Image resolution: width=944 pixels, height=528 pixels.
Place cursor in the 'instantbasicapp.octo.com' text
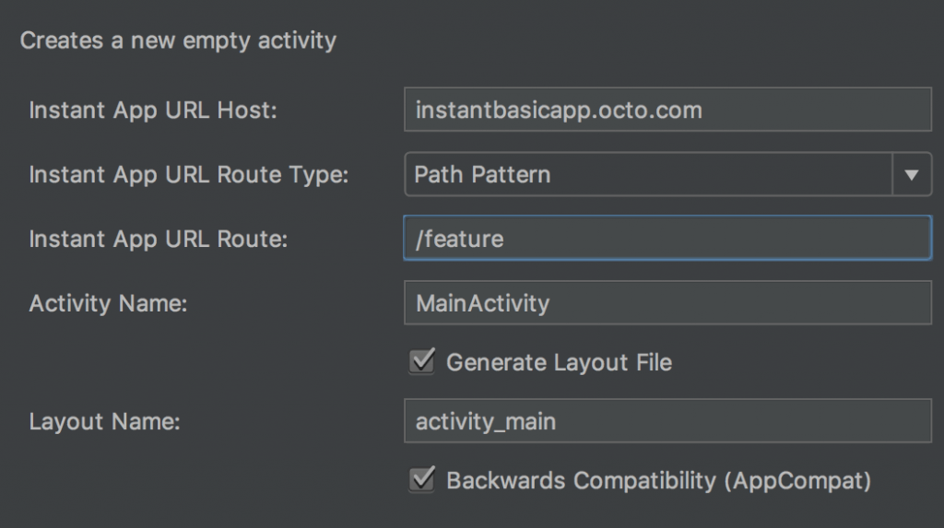pyautogui.click(x=559, y=111)
